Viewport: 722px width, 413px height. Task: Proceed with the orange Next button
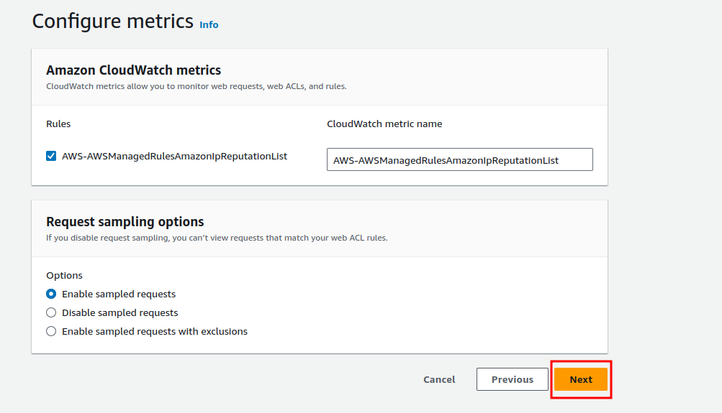[581, 379]
